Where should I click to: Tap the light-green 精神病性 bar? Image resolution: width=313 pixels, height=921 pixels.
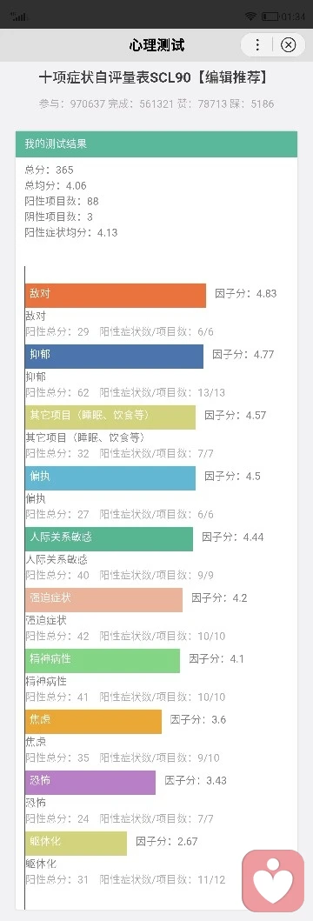[x=103, y=661]
